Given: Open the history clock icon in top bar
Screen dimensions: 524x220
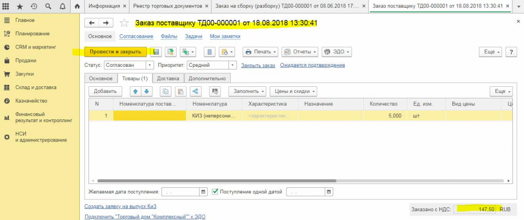Looking at the screenshot, I should point(34,7).
